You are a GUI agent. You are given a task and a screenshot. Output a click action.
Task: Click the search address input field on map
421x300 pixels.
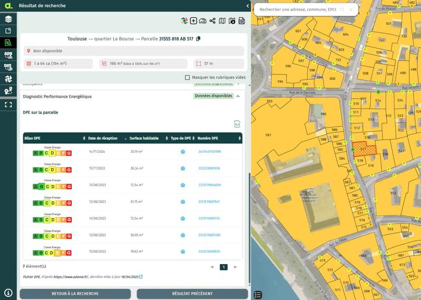(x=298, y=9)
